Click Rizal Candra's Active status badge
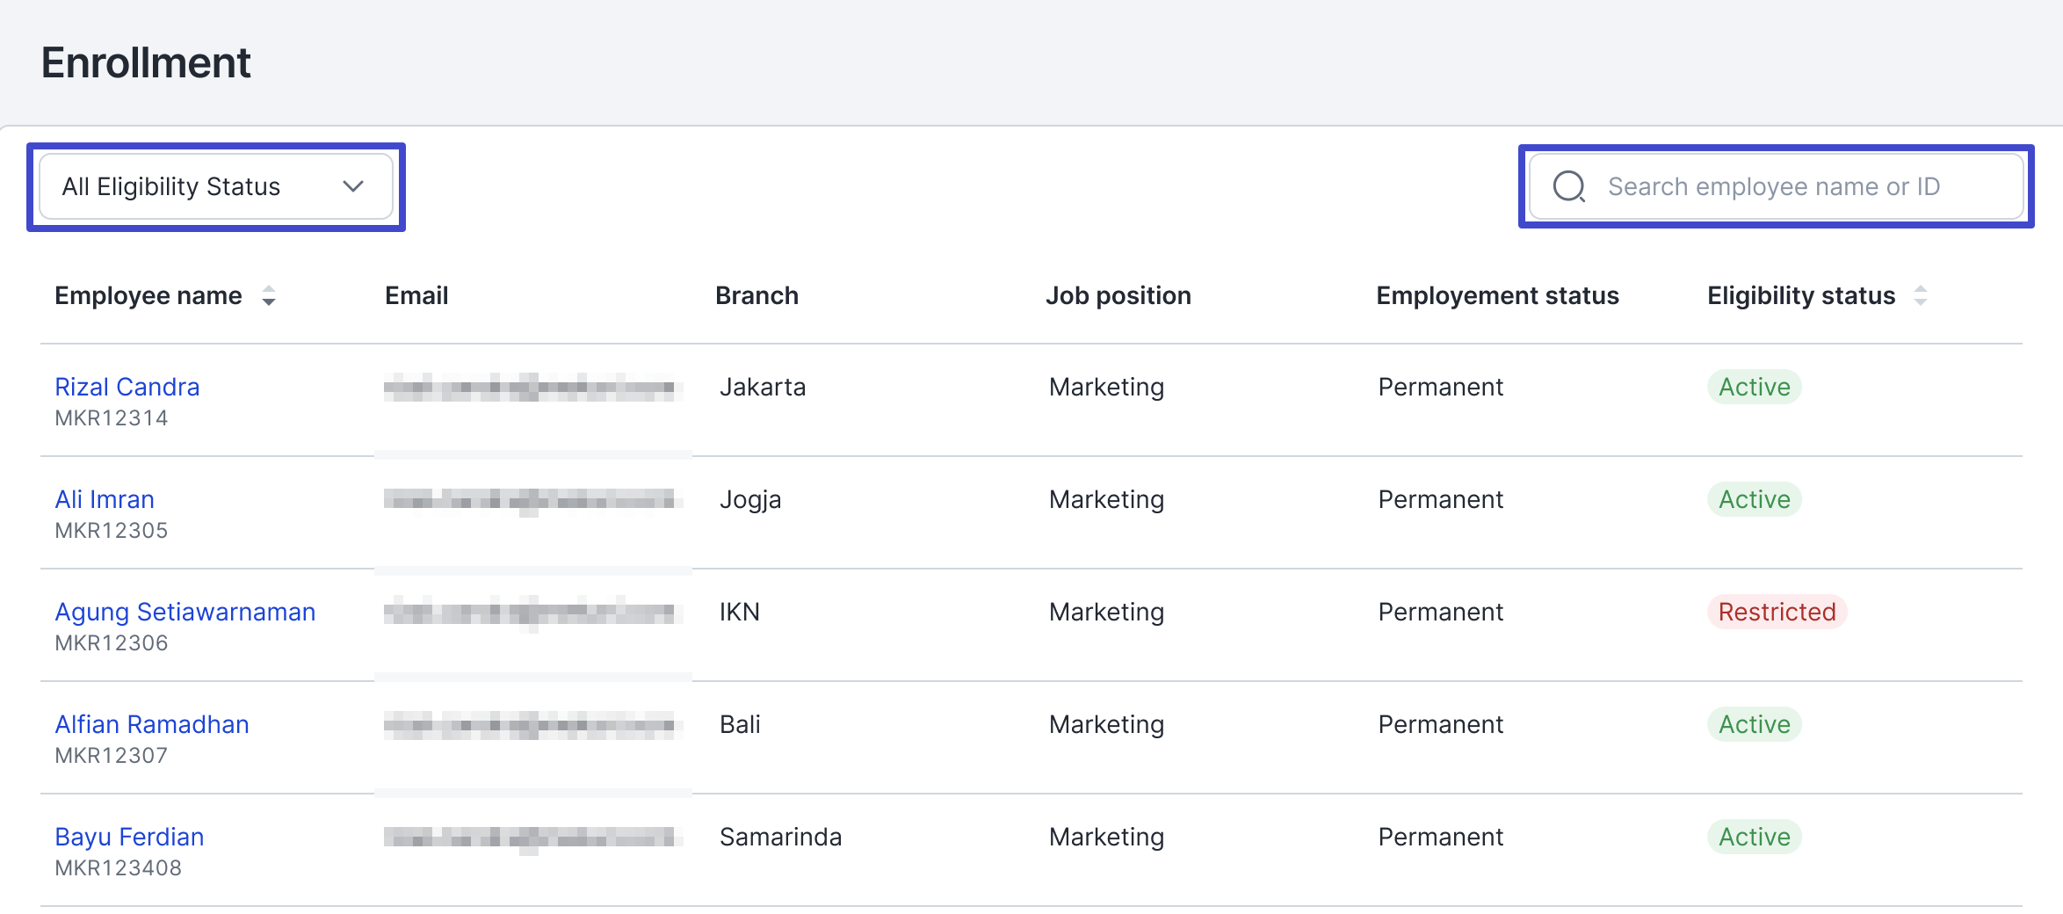This screenshot has height=914, width=2063. coord(1754,387)
